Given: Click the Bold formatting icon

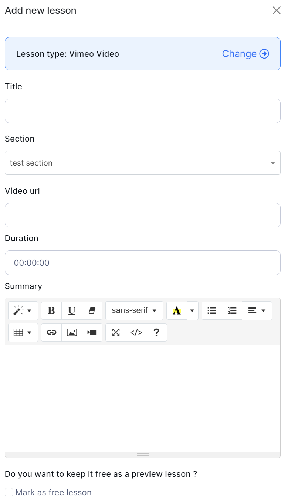Looking at the screenshot, I should (x=51, y=310).
